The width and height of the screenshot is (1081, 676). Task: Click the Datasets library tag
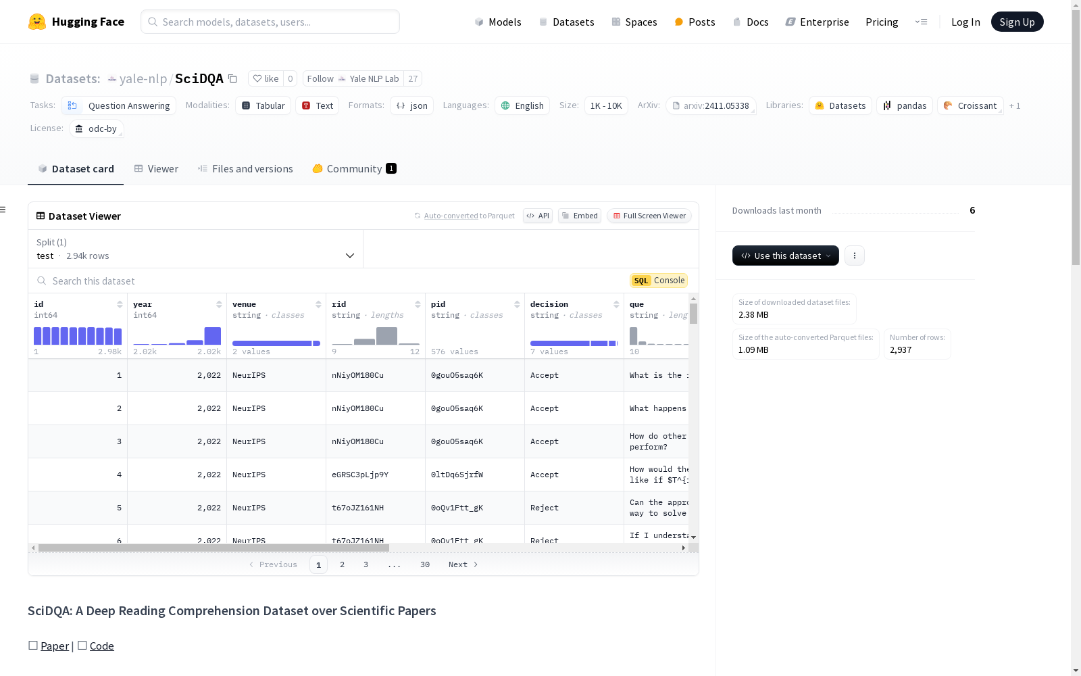tap(840, 105)
